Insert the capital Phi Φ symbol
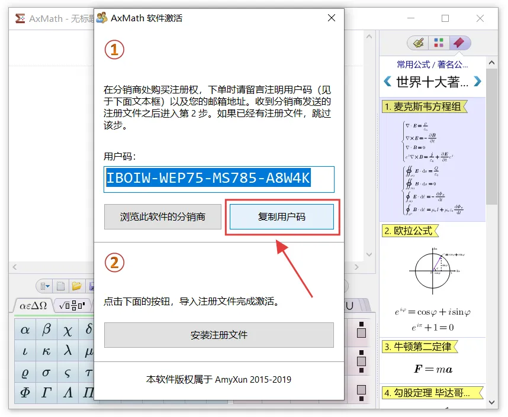 (25, 393)
